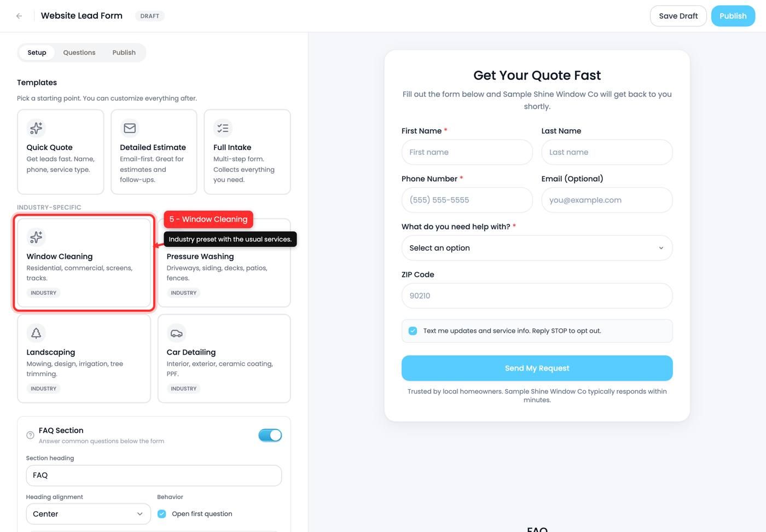Select the Quick Quote sparkle icon
This screenshot has width=766, height=532.
(x=36, y=128)
